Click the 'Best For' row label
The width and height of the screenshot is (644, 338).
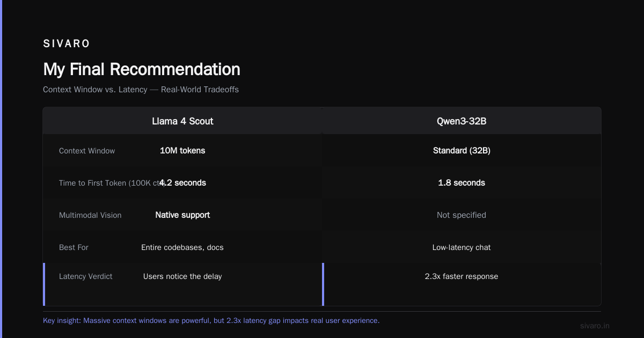coord(74,247)
